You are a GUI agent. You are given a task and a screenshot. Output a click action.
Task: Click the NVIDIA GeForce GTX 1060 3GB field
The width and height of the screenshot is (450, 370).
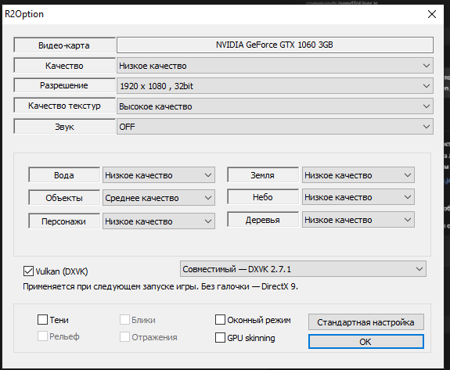coord(275,45)
